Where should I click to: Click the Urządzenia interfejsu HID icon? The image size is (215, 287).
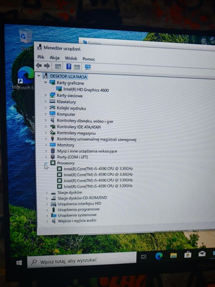(x=53, y=204)
